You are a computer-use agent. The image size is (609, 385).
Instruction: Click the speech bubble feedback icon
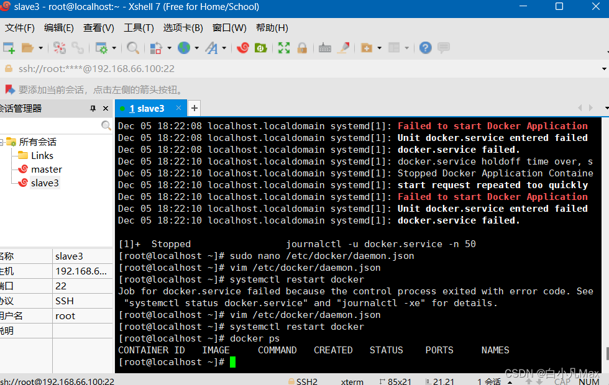pyautogui.click(x=444, y=48)
